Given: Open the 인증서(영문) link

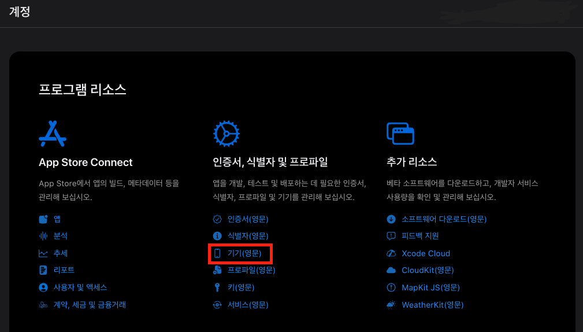Looking at the screenshot, I should 248,219.
